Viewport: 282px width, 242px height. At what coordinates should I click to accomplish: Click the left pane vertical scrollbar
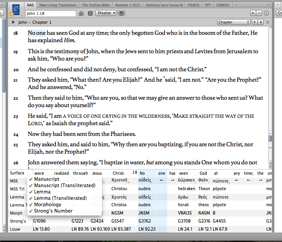coord(4,56)
